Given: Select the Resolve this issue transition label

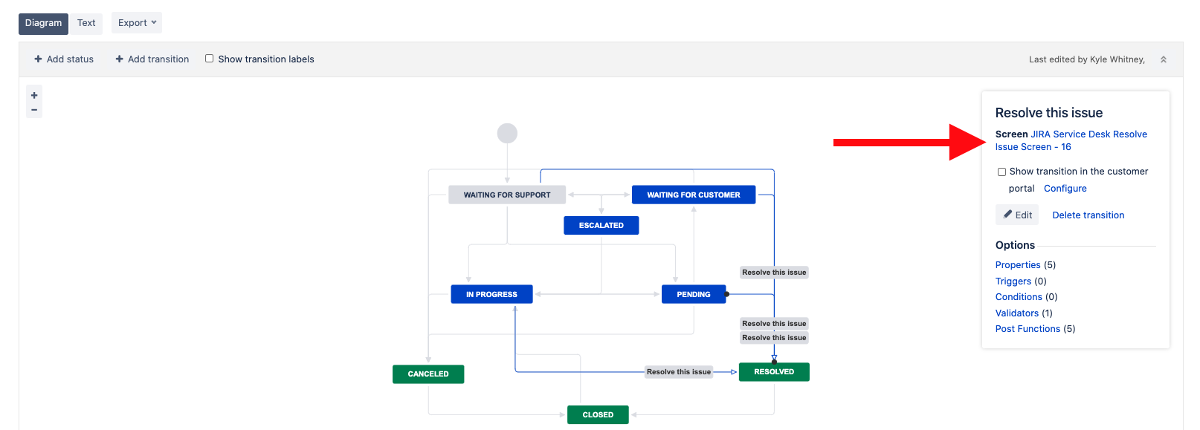Looking at the screenshot, I should coord(678,371).
